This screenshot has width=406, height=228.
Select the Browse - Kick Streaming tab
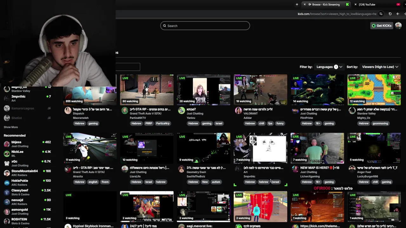tap(326, 4)
